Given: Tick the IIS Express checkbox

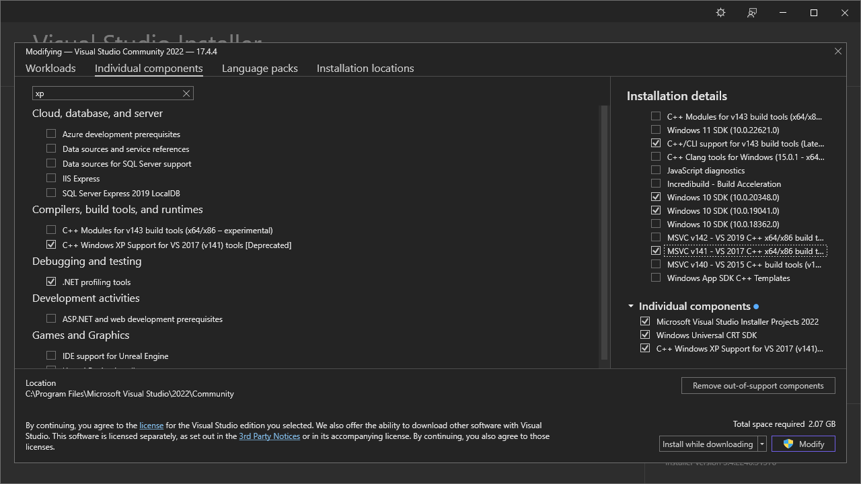Looking at the screenshot, I should tap(51, 178).
